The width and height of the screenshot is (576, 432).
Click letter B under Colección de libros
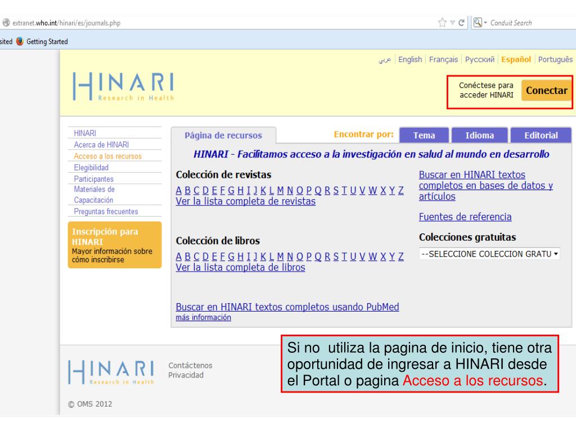(x=187, y=256)
